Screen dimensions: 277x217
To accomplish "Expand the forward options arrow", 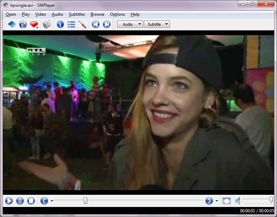I will coord(217,201).
